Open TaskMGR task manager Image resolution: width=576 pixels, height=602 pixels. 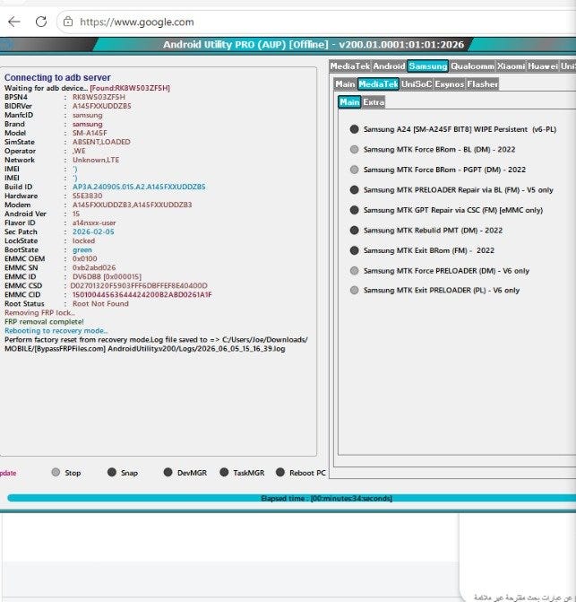tap(242, 473)
